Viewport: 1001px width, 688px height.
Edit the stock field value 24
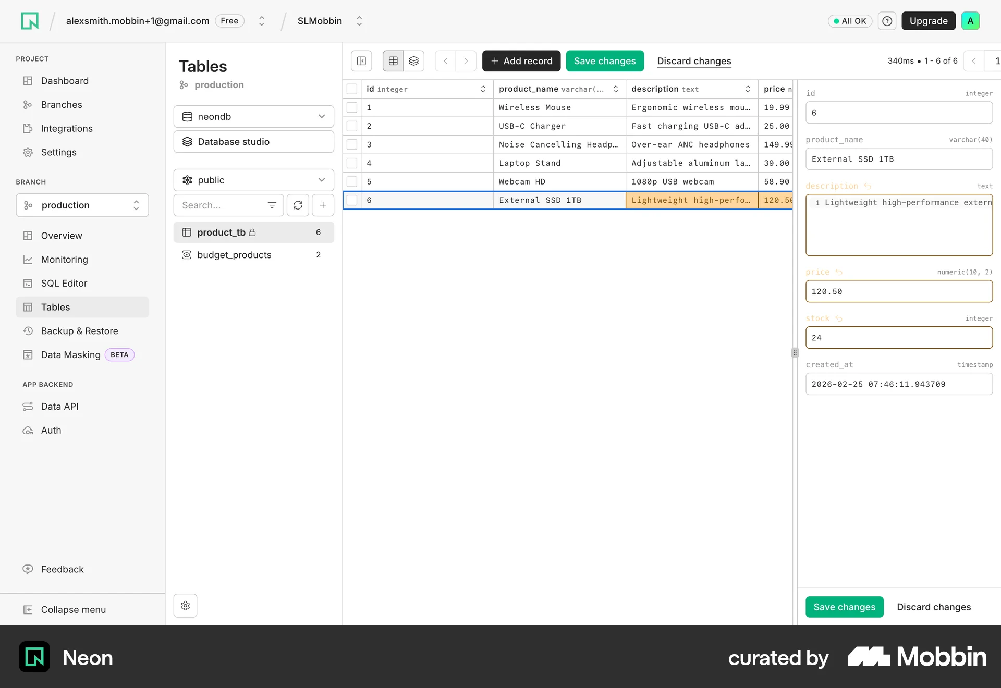tap(899, 338)
